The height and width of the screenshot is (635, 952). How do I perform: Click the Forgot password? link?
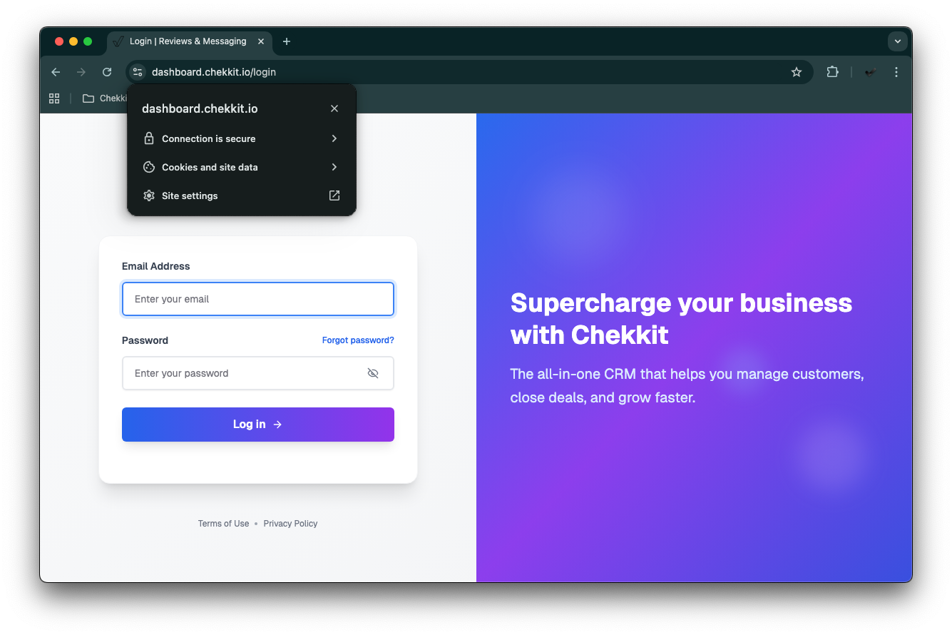click(x=358, y=340)
